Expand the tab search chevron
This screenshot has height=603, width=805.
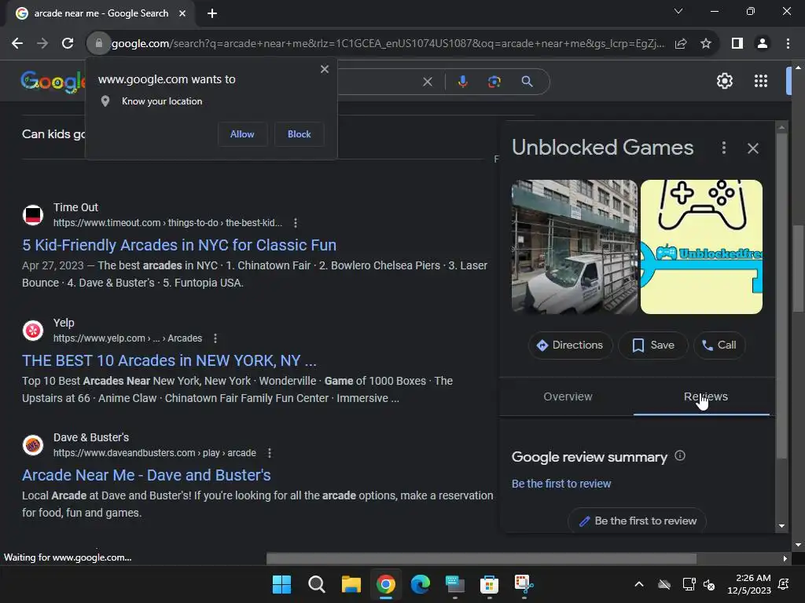678,11
